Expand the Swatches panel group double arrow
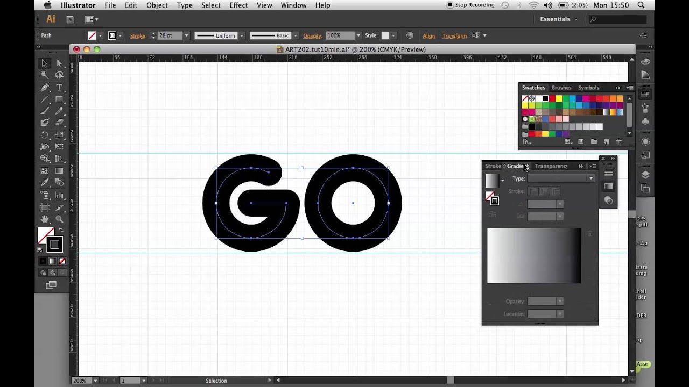The width and height of the screenshot is (689, 387). (x=618, y=88)
